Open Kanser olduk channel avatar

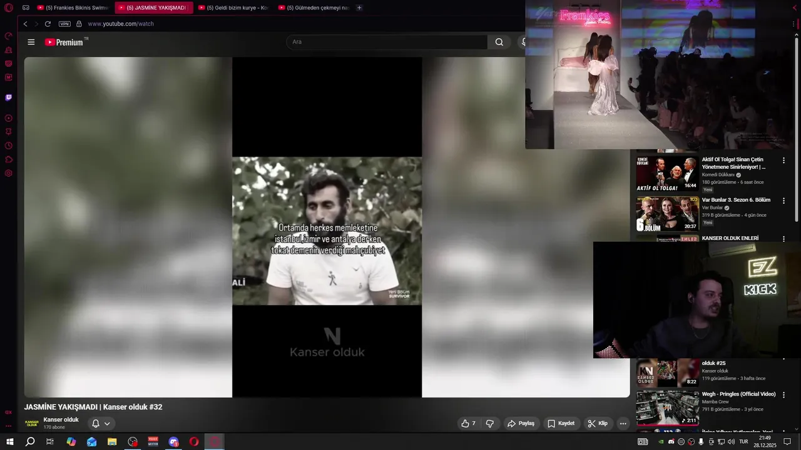click(x=31, y=423)
